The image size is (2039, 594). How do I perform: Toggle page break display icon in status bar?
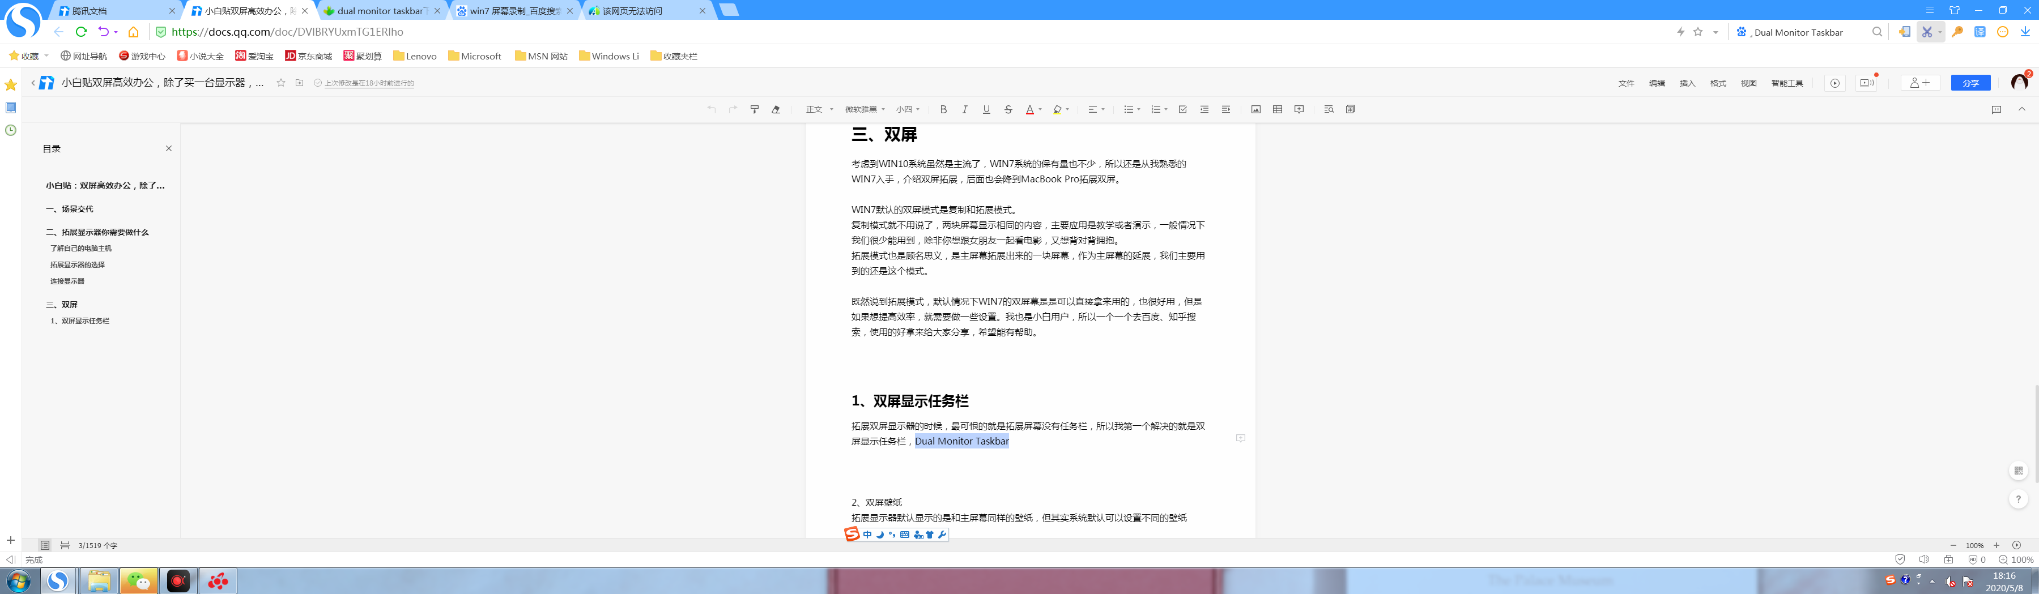click(x=65, y=545)
